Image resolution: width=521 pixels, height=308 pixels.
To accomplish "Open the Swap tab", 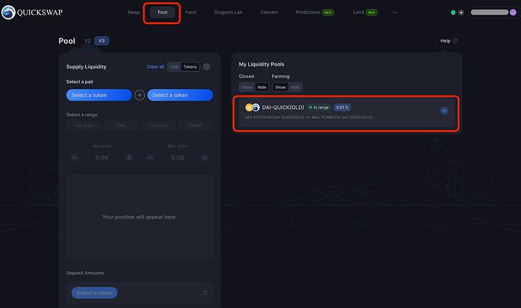I will tap(134, 12).
